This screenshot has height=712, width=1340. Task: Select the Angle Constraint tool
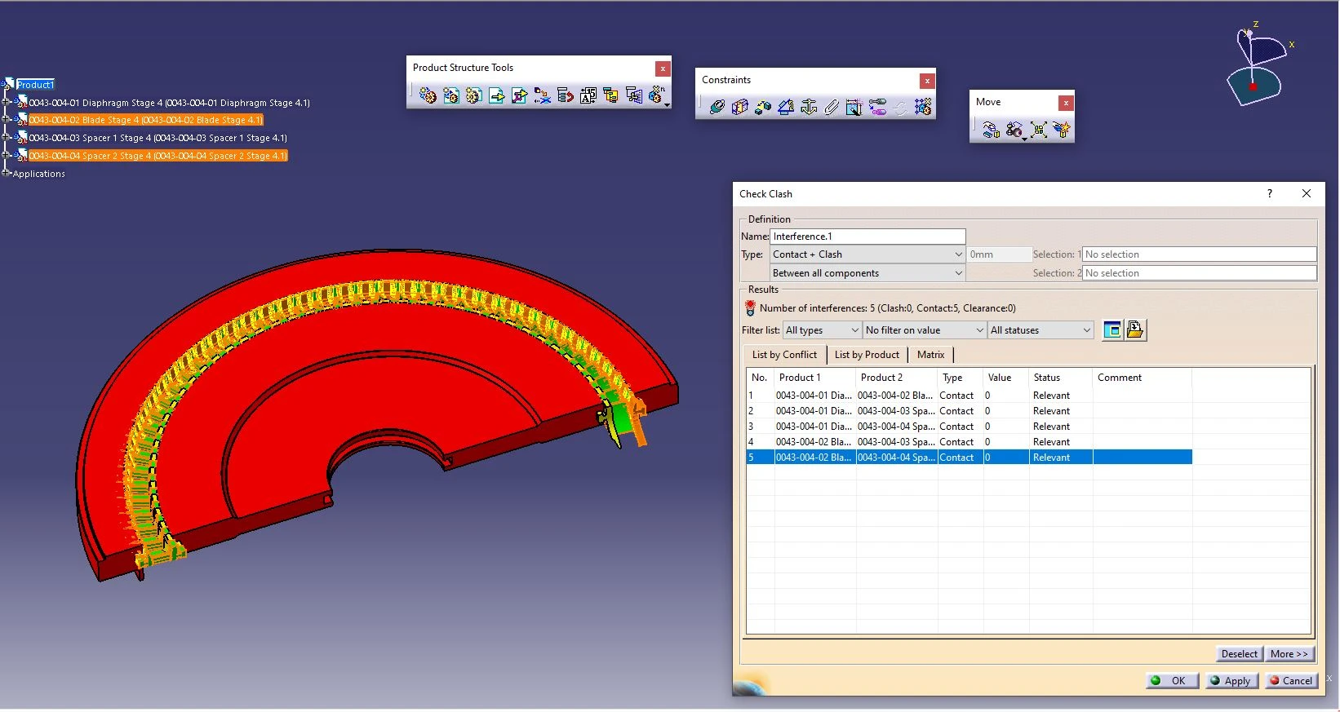pos(786,107)
